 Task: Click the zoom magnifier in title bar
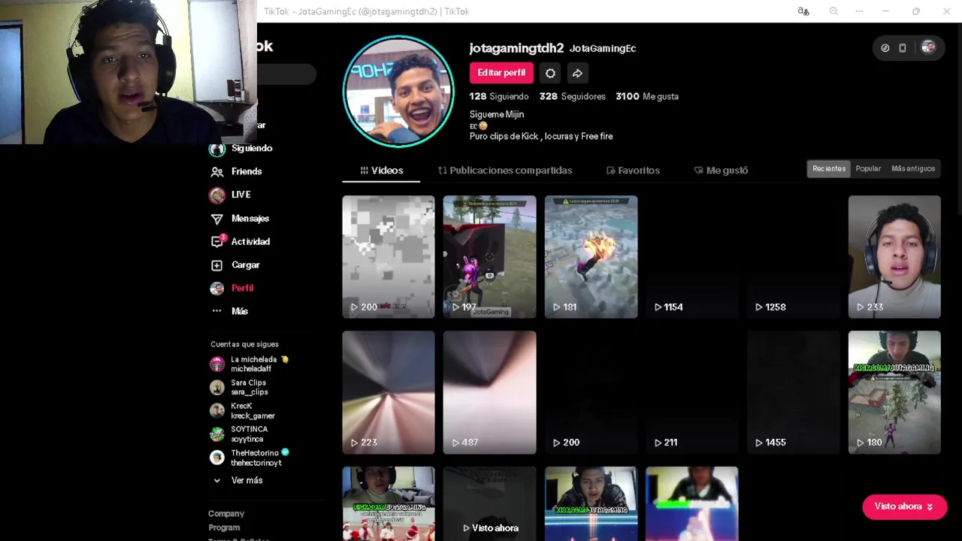pyautogui.click(x=833, y=11)
